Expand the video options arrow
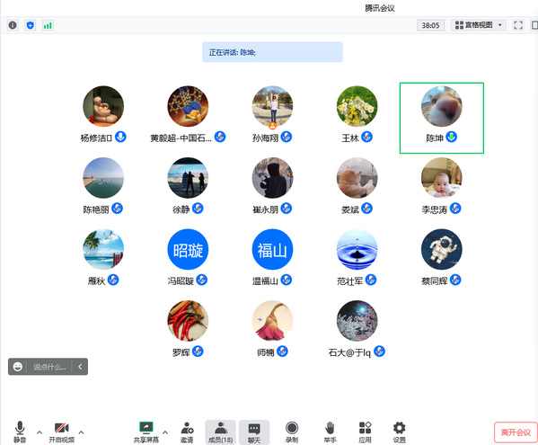538x445 pixels. pyautogui.click(x=82, y=432)
